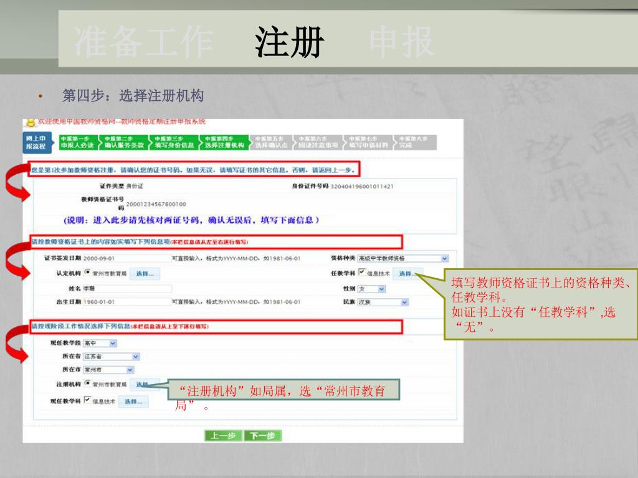Viewport: 638px width, 478px height.
Task: Toggle 信息技术 checkbox for 现任教学科
Action: click(87, 400)
